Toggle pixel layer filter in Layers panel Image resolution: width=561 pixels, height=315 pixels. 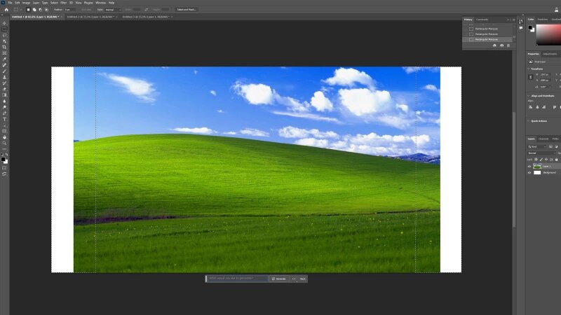(550, 146)
